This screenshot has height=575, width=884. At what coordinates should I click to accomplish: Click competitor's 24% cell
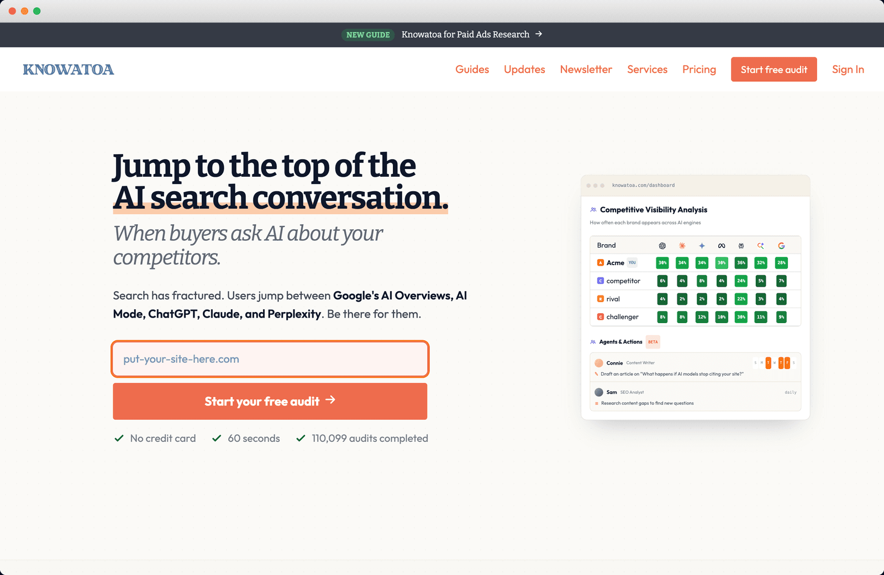click(741, 281)
